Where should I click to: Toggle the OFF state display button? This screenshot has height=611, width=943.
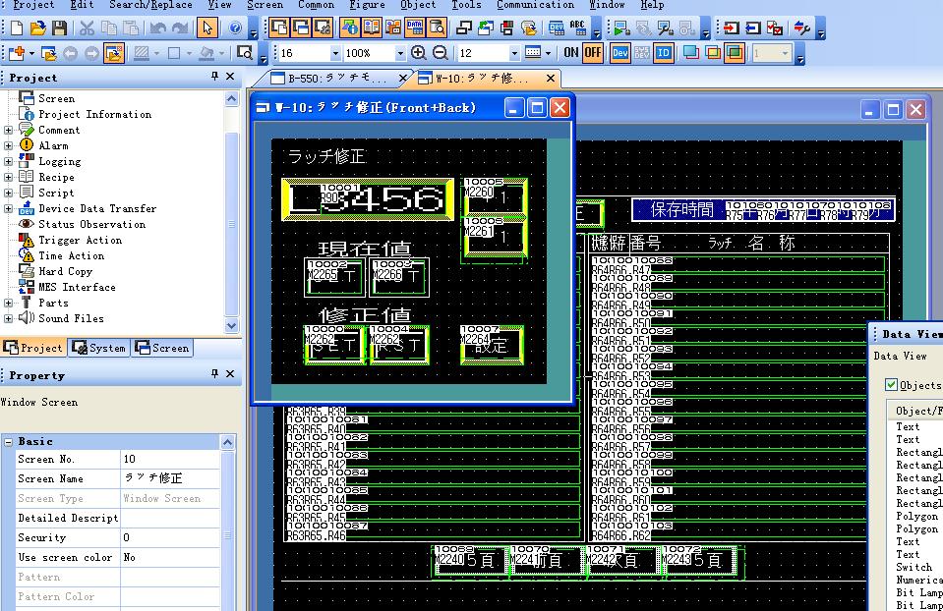[593, 53]
